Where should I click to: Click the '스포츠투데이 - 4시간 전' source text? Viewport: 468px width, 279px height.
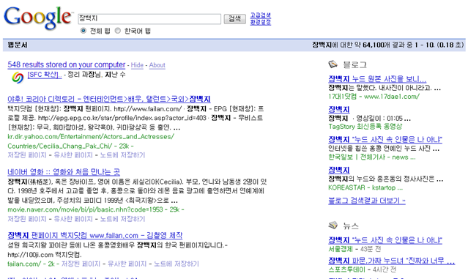coord(362,269)
